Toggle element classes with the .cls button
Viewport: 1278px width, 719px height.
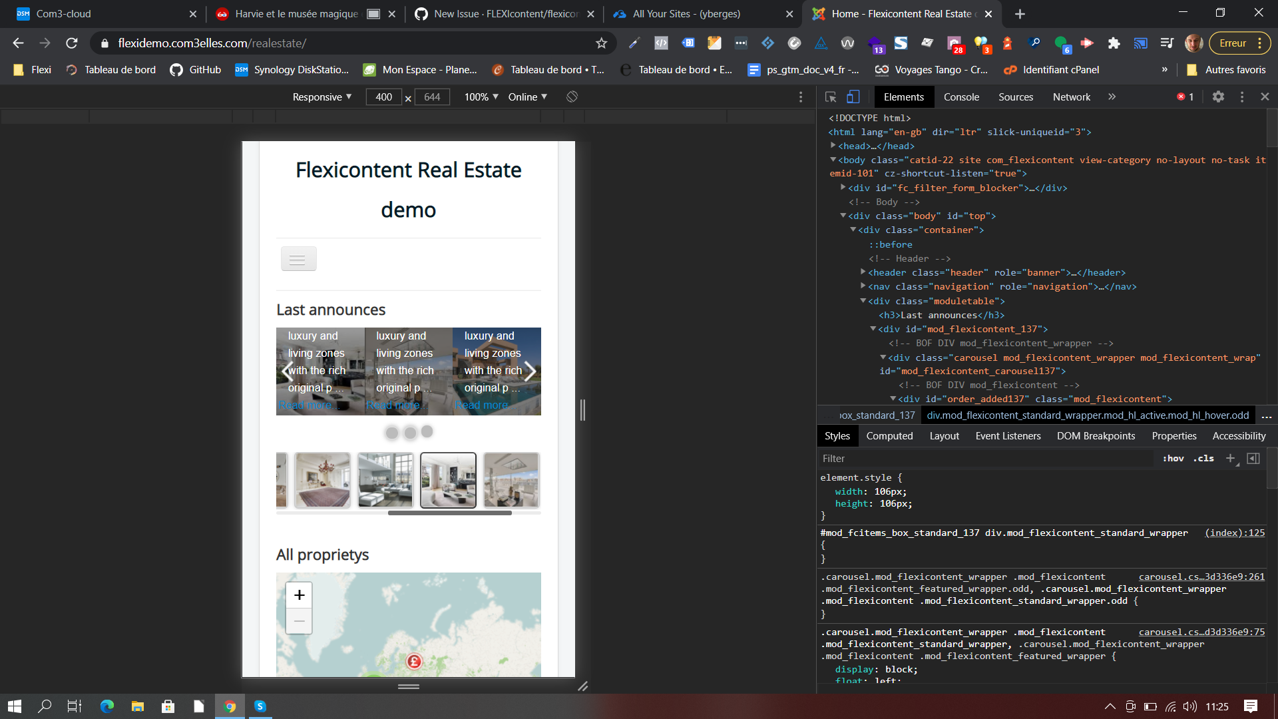1203,458
